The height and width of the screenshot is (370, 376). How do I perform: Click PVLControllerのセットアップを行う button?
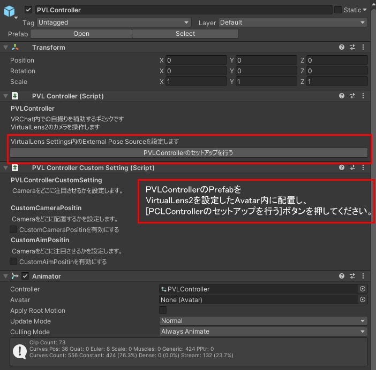[189, 153]
